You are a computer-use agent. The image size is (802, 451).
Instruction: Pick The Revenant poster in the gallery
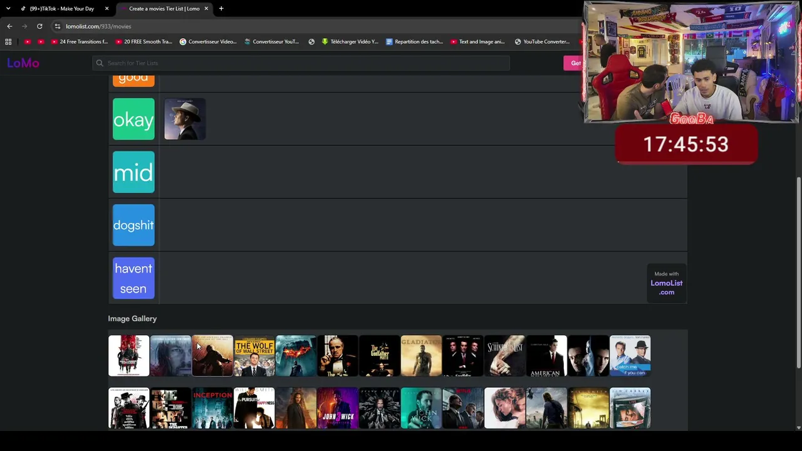coord(170,356)
